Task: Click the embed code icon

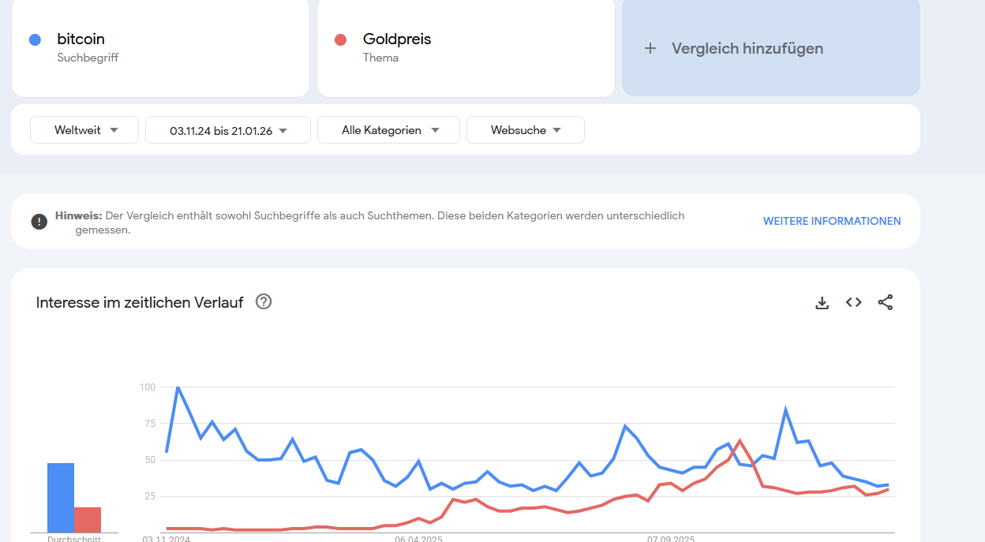Action: [853, 302]
